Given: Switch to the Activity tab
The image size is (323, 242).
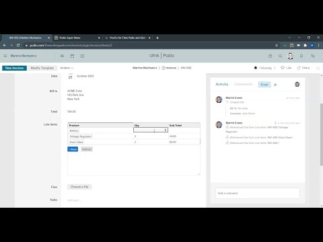Looking at the screenshot, I should tap(222, 84).
